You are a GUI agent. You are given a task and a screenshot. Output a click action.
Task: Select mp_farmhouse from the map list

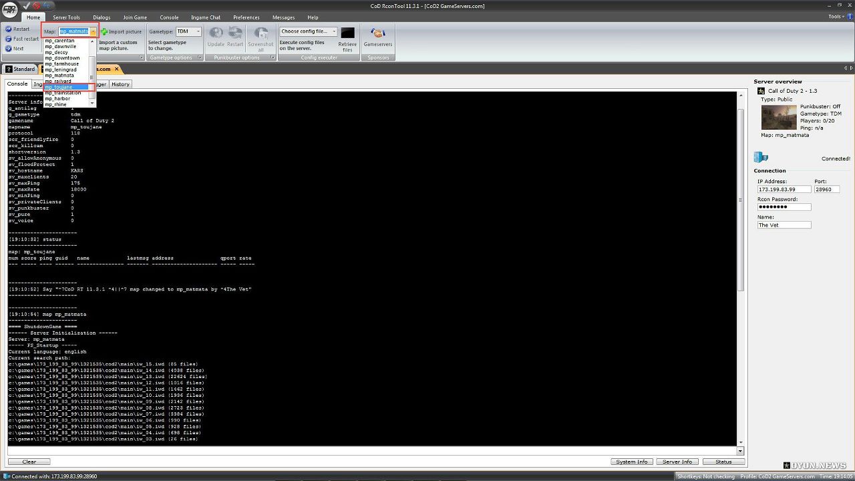pos(66,64)
